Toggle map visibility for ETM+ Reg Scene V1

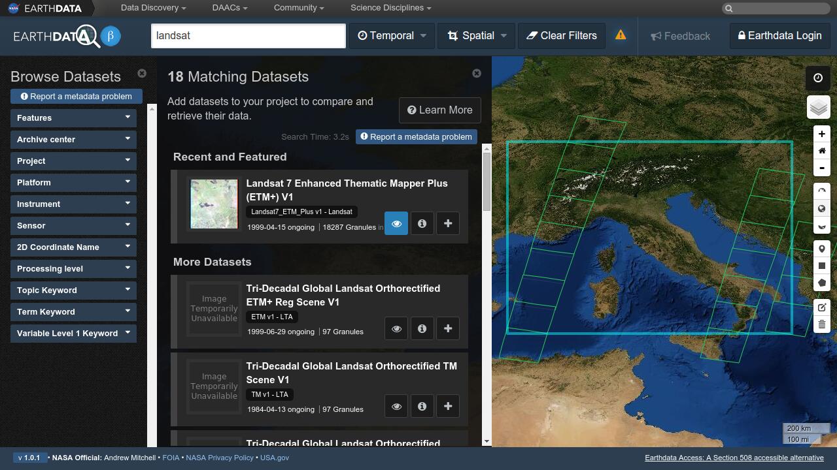(x=396, y=328)
